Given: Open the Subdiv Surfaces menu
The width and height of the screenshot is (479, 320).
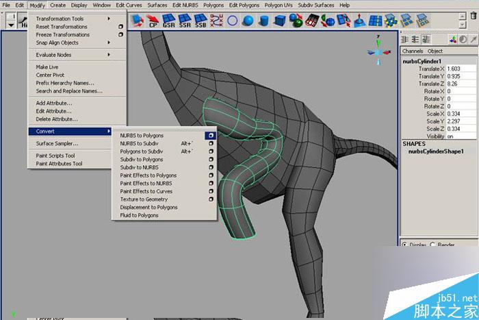Looking at the screenshot, I should coord(316,5).
